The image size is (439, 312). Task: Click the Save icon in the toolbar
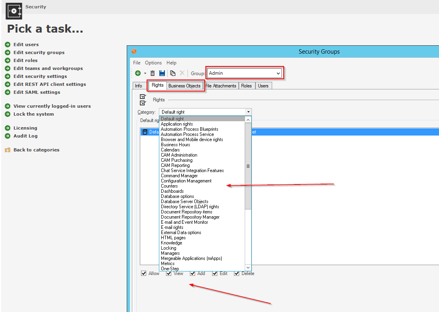(163, 73)
